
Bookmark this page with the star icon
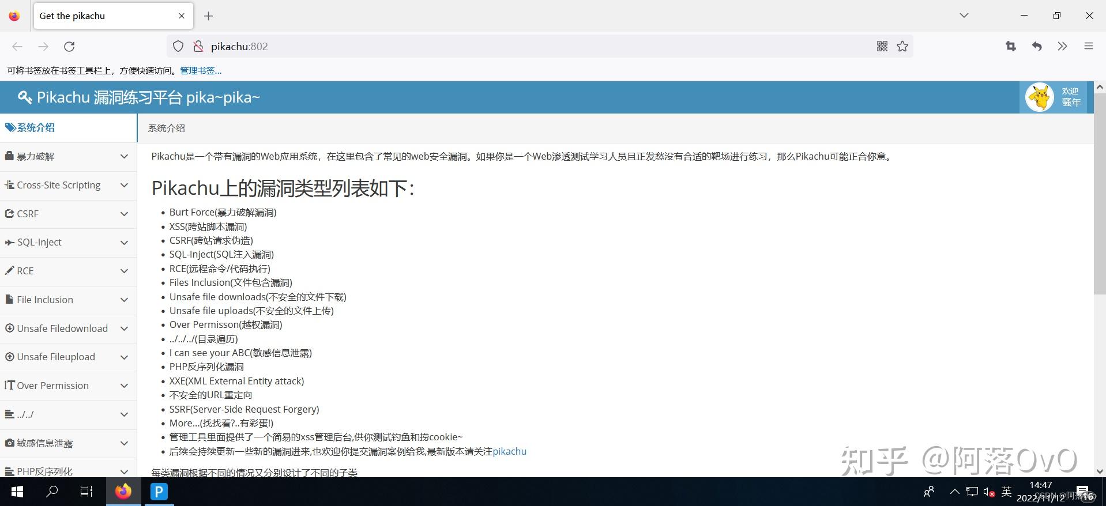(x=902, y=47)
